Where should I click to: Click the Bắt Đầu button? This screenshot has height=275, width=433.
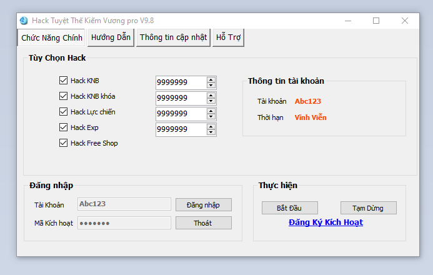[289, 207]
